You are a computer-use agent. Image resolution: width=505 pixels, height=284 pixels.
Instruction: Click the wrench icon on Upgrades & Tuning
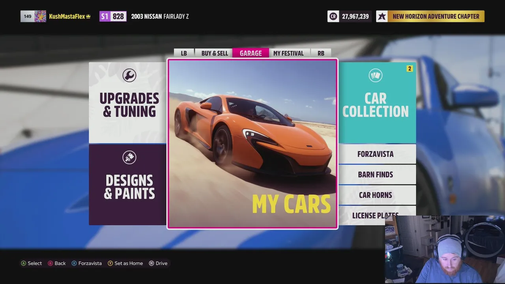point(129,75)
